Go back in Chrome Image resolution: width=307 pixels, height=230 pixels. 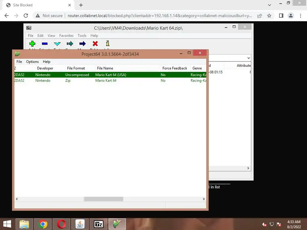[7, 16]
